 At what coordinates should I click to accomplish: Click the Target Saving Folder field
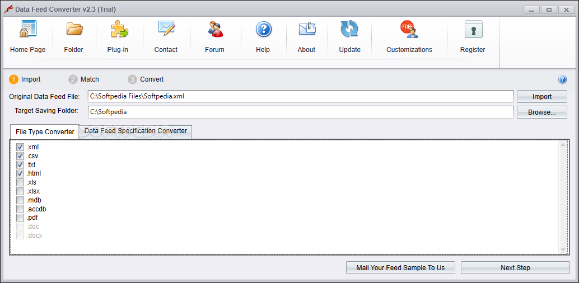coord(301,112)
